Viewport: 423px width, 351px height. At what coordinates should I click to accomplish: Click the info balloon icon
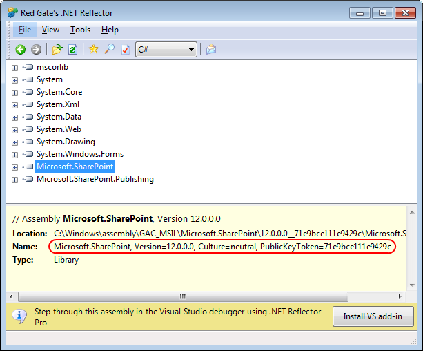19,316
